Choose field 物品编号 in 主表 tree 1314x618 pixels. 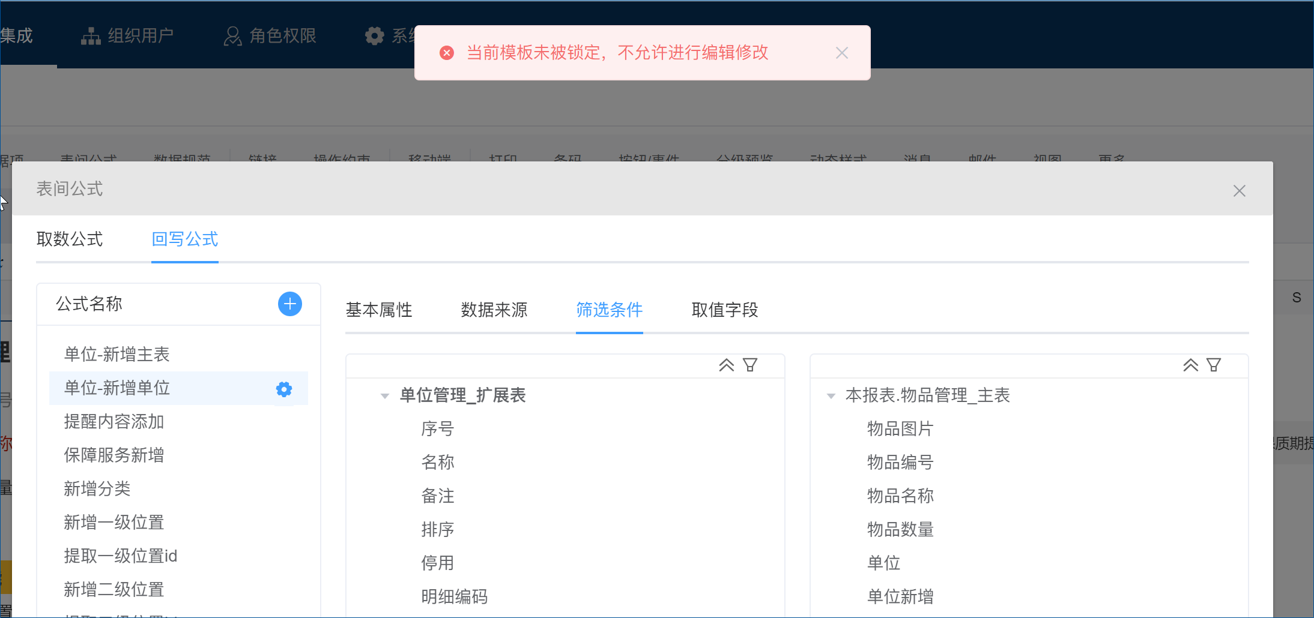(x=900, y=463)
